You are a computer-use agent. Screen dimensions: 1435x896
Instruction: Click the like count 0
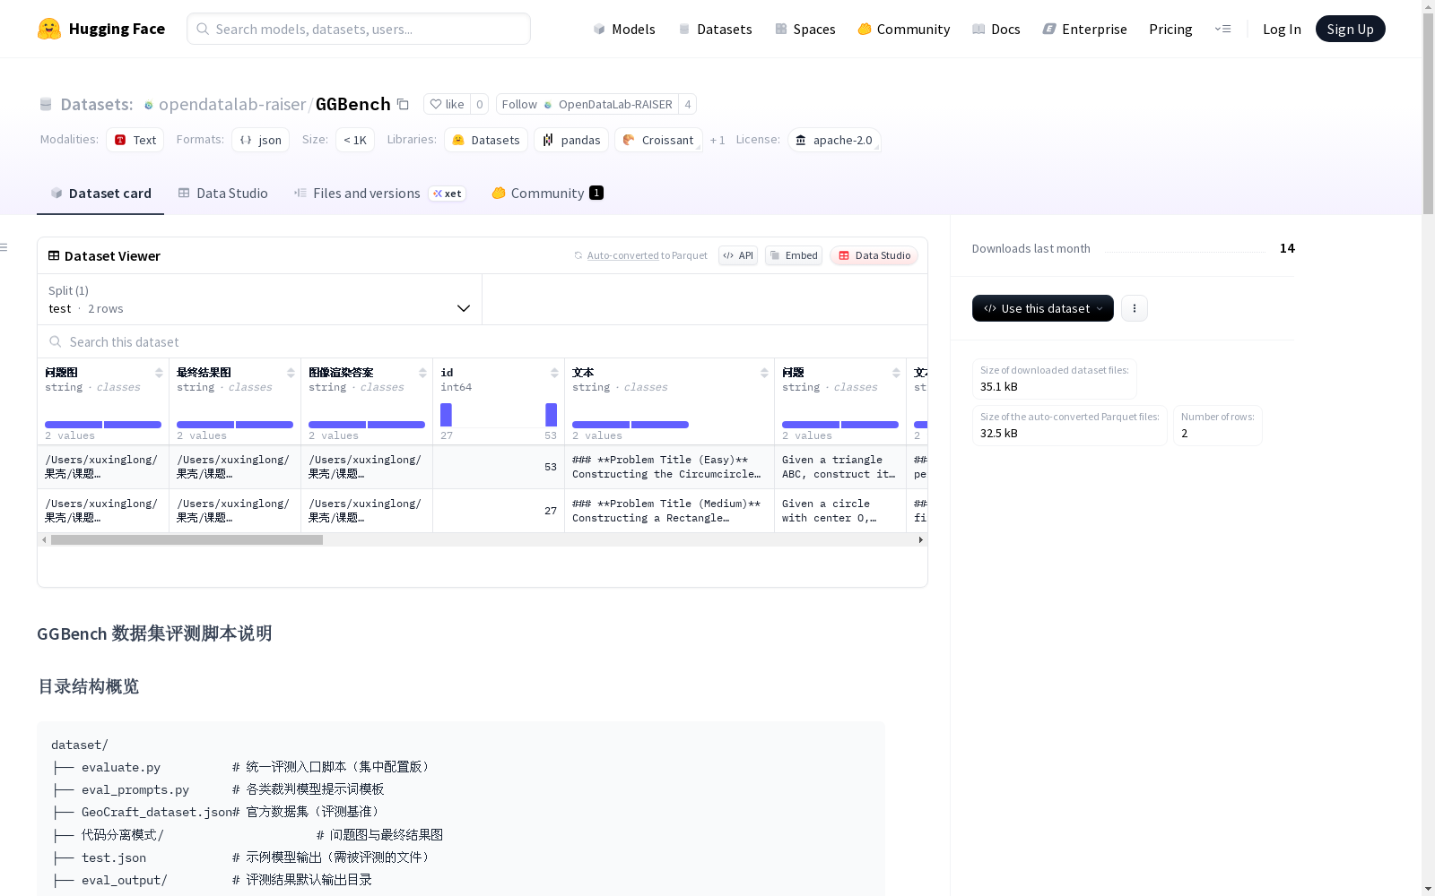[480, 105]
